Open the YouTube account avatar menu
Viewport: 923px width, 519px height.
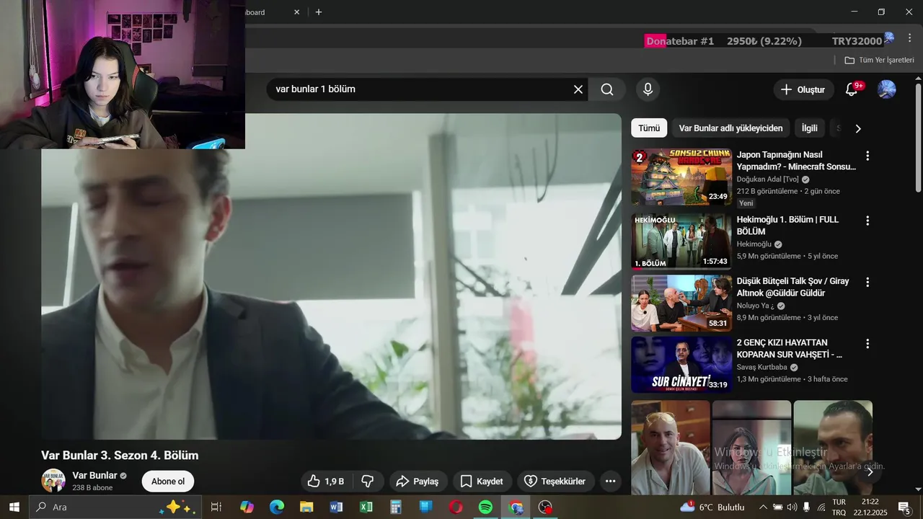coord(886,89)
